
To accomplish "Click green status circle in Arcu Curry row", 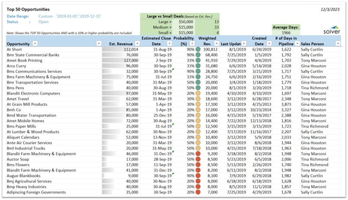I will [198, 66].
